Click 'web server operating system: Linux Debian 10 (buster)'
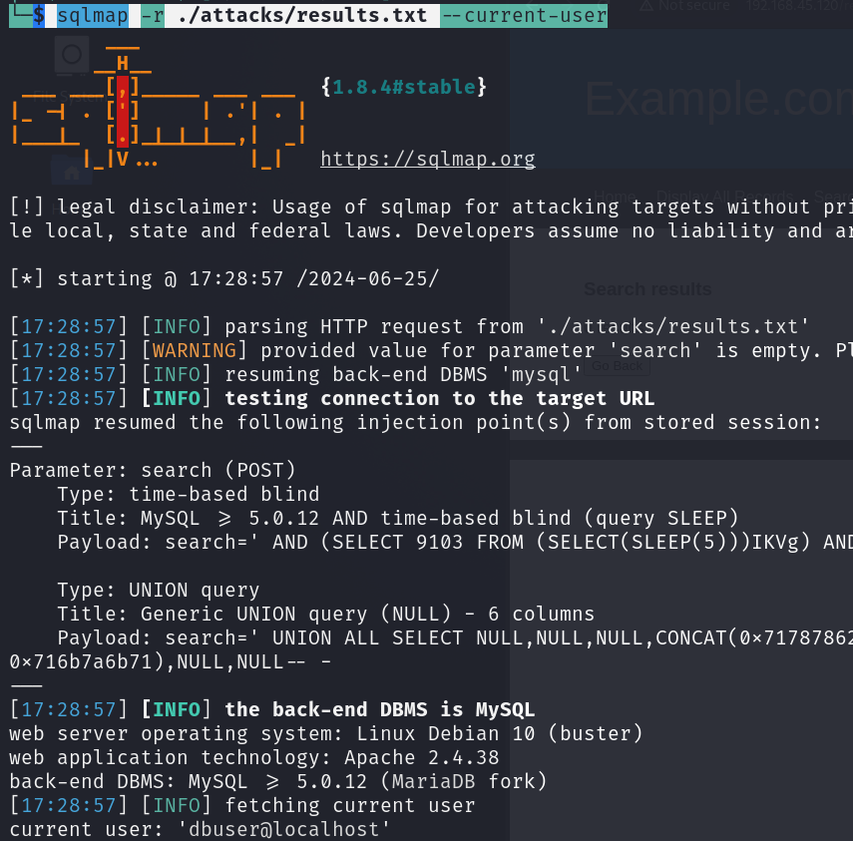The image size is (853, 841). [326, 733]
